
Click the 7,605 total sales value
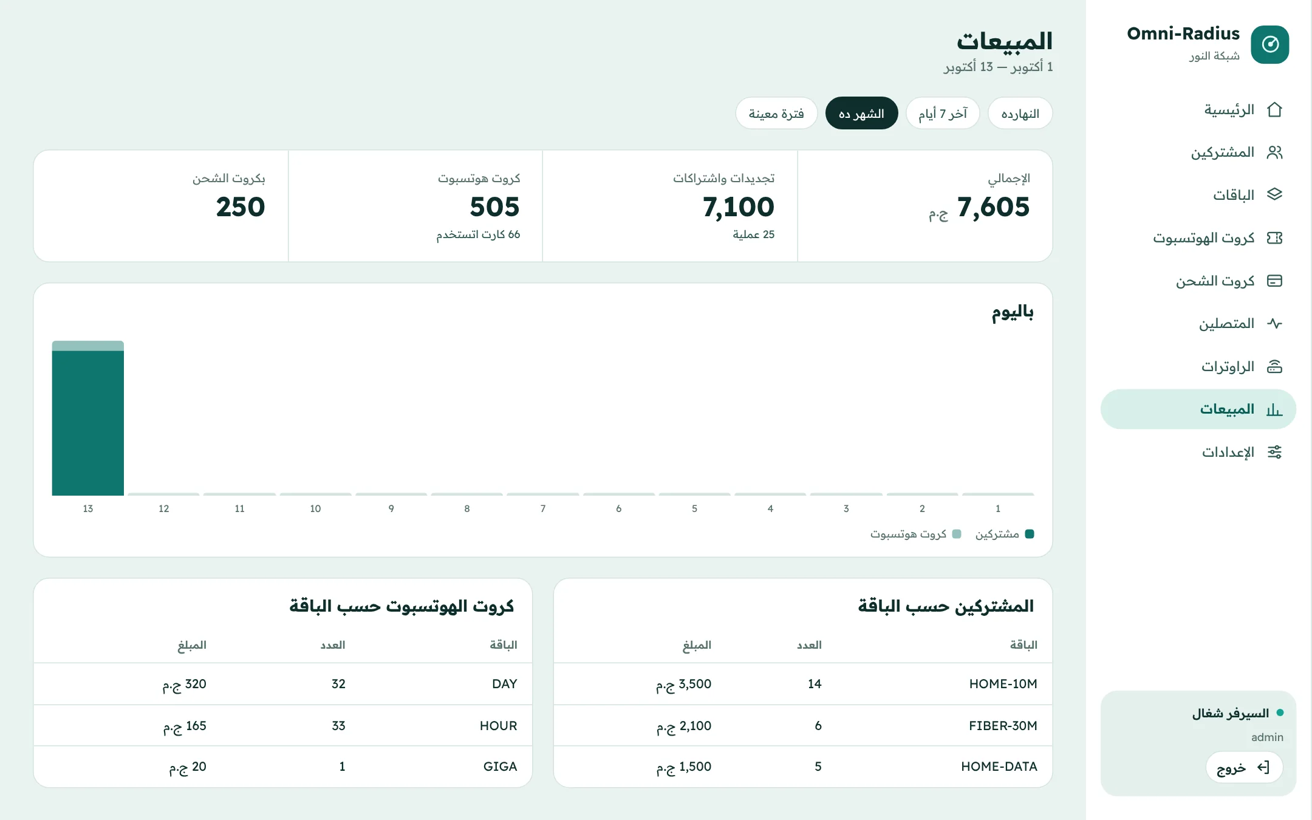point(993,207)
